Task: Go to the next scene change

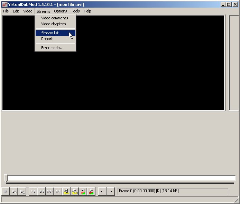Action: pyautogui.click(x=91, y=192)
